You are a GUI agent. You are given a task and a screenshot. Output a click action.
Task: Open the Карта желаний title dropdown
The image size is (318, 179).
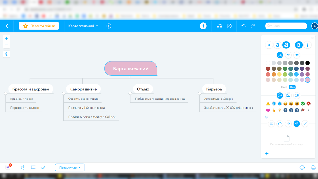point(83,26)
